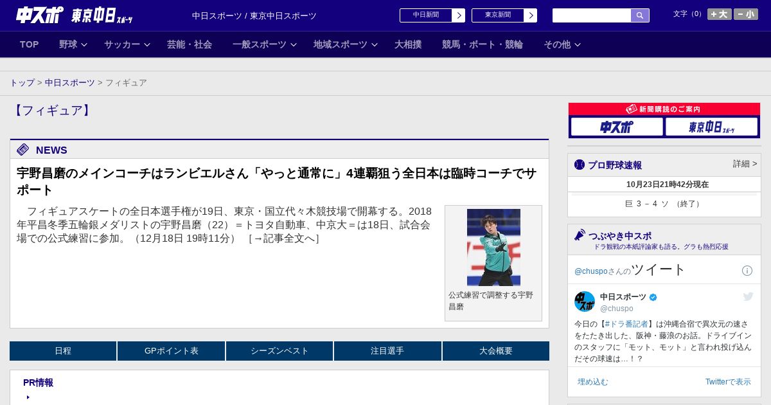The width and height of the screenshot is (771, 405).
Task: Click the 中スポ subscription banner logo
Action: tap(617, 127)
